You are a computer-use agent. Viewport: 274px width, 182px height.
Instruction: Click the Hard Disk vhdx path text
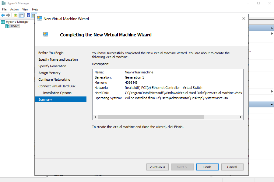184,93
